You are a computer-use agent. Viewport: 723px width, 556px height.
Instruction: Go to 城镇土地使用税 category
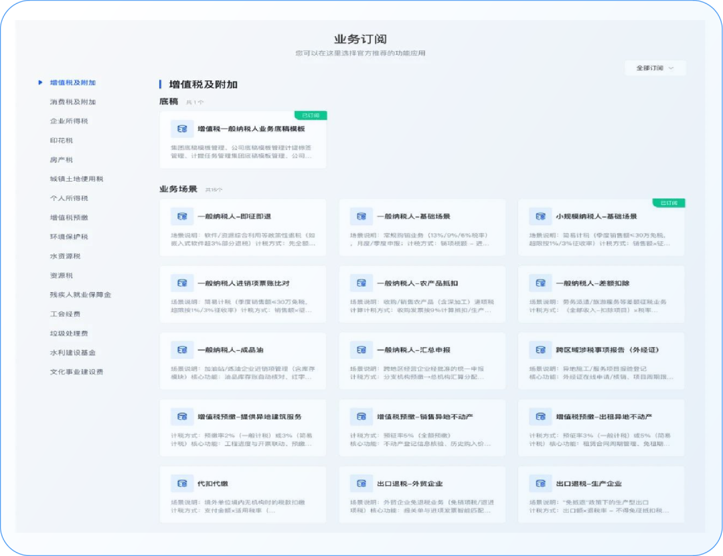point(76,179)
